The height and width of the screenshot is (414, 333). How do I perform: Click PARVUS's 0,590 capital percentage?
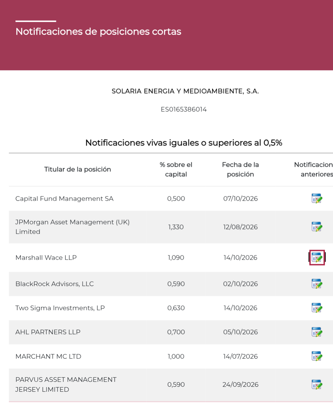(176, 385)
